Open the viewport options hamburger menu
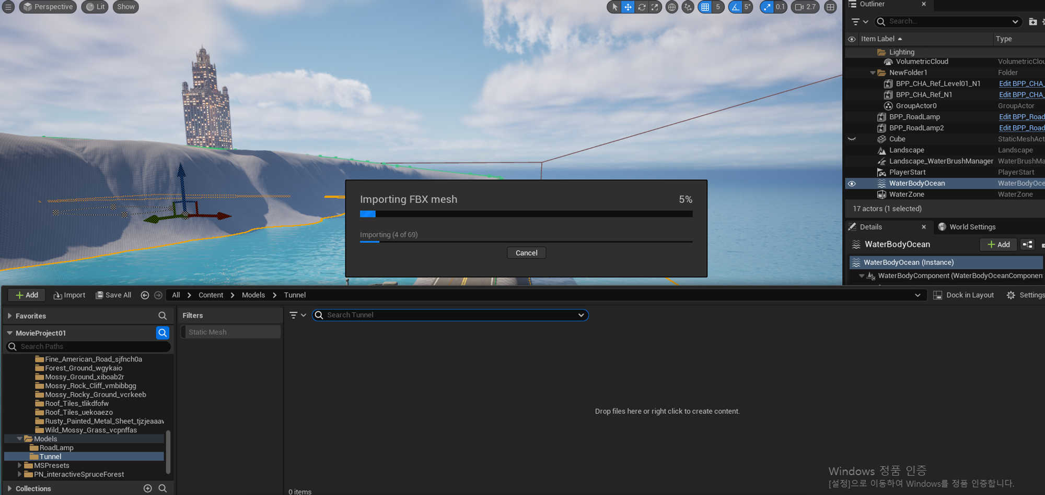This screenshot has width=1045, height=495. (8, 7)
